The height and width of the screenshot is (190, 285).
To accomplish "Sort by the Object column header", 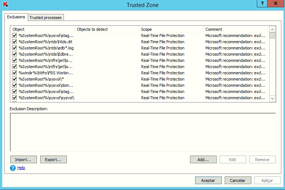I will tap(43, 29).
